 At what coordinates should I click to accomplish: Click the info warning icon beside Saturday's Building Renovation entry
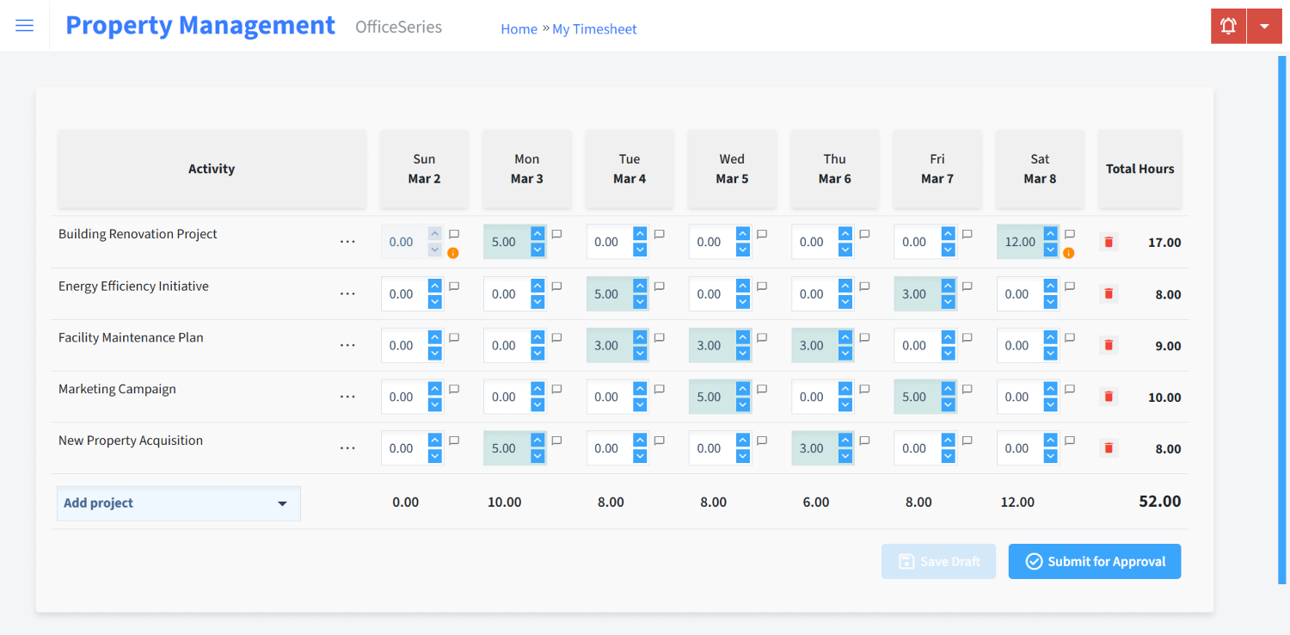[1068, 253]
